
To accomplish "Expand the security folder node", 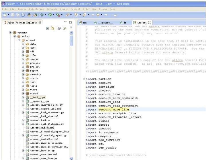I will point(23,74).
